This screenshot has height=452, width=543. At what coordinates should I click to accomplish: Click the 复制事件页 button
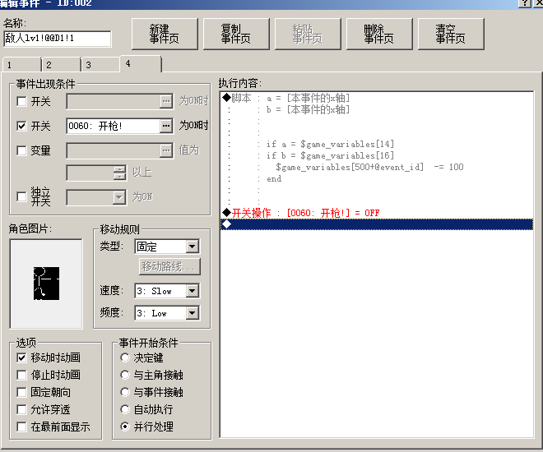236,34
